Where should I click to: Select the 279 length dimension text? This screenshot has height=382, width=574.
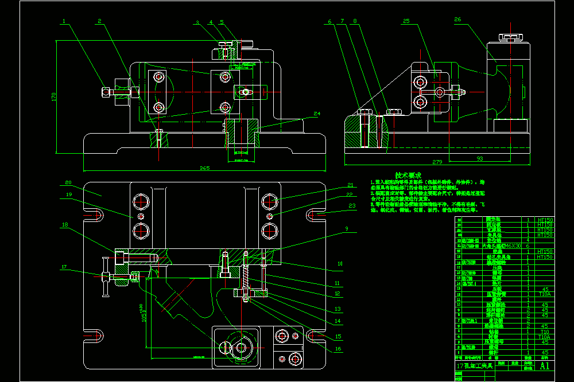pos(437,162)
